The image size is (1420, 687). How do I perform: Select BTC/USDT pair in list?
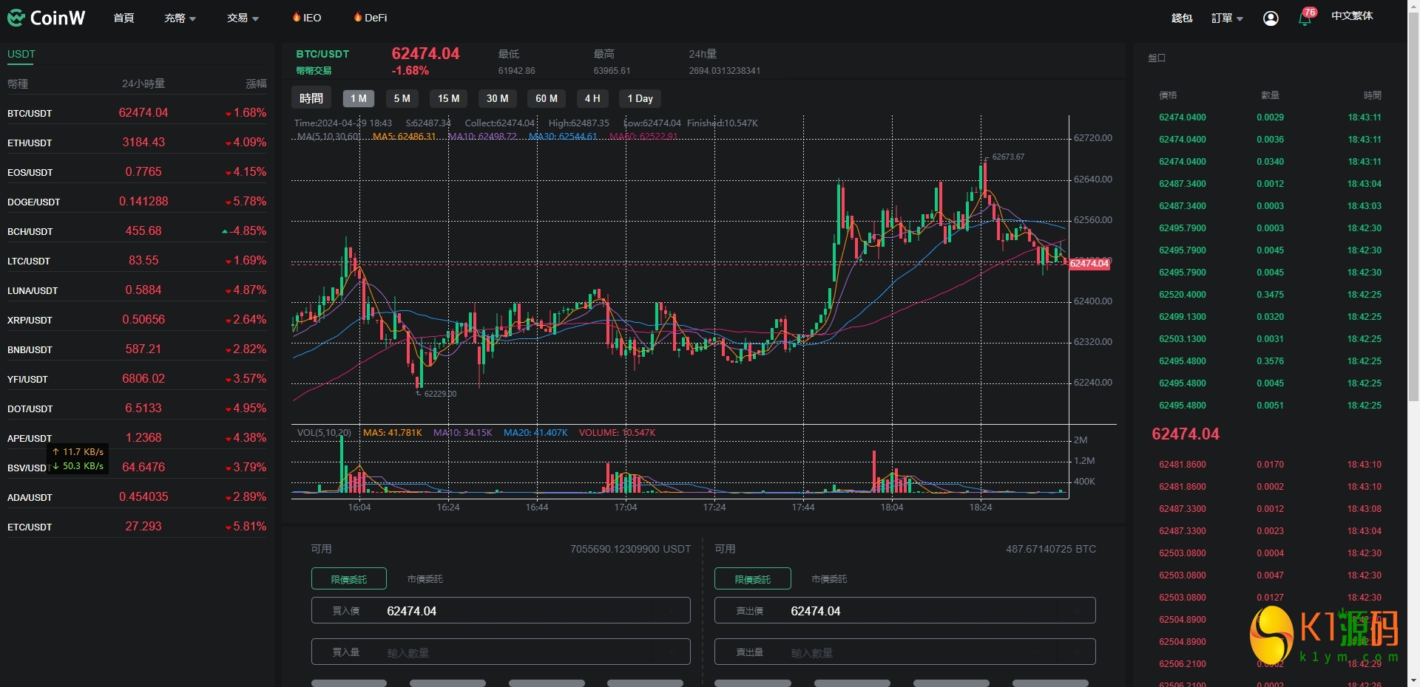pyautogui.click(x=137, y=113)
